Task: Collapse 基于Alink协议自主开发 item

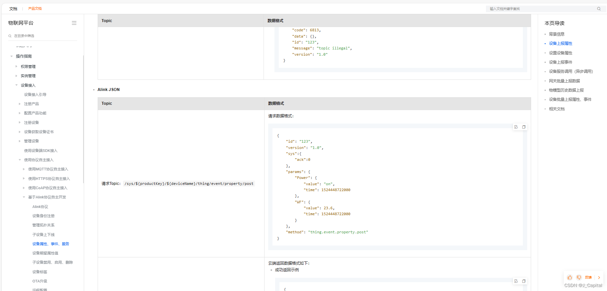Action: coord(24,197)
